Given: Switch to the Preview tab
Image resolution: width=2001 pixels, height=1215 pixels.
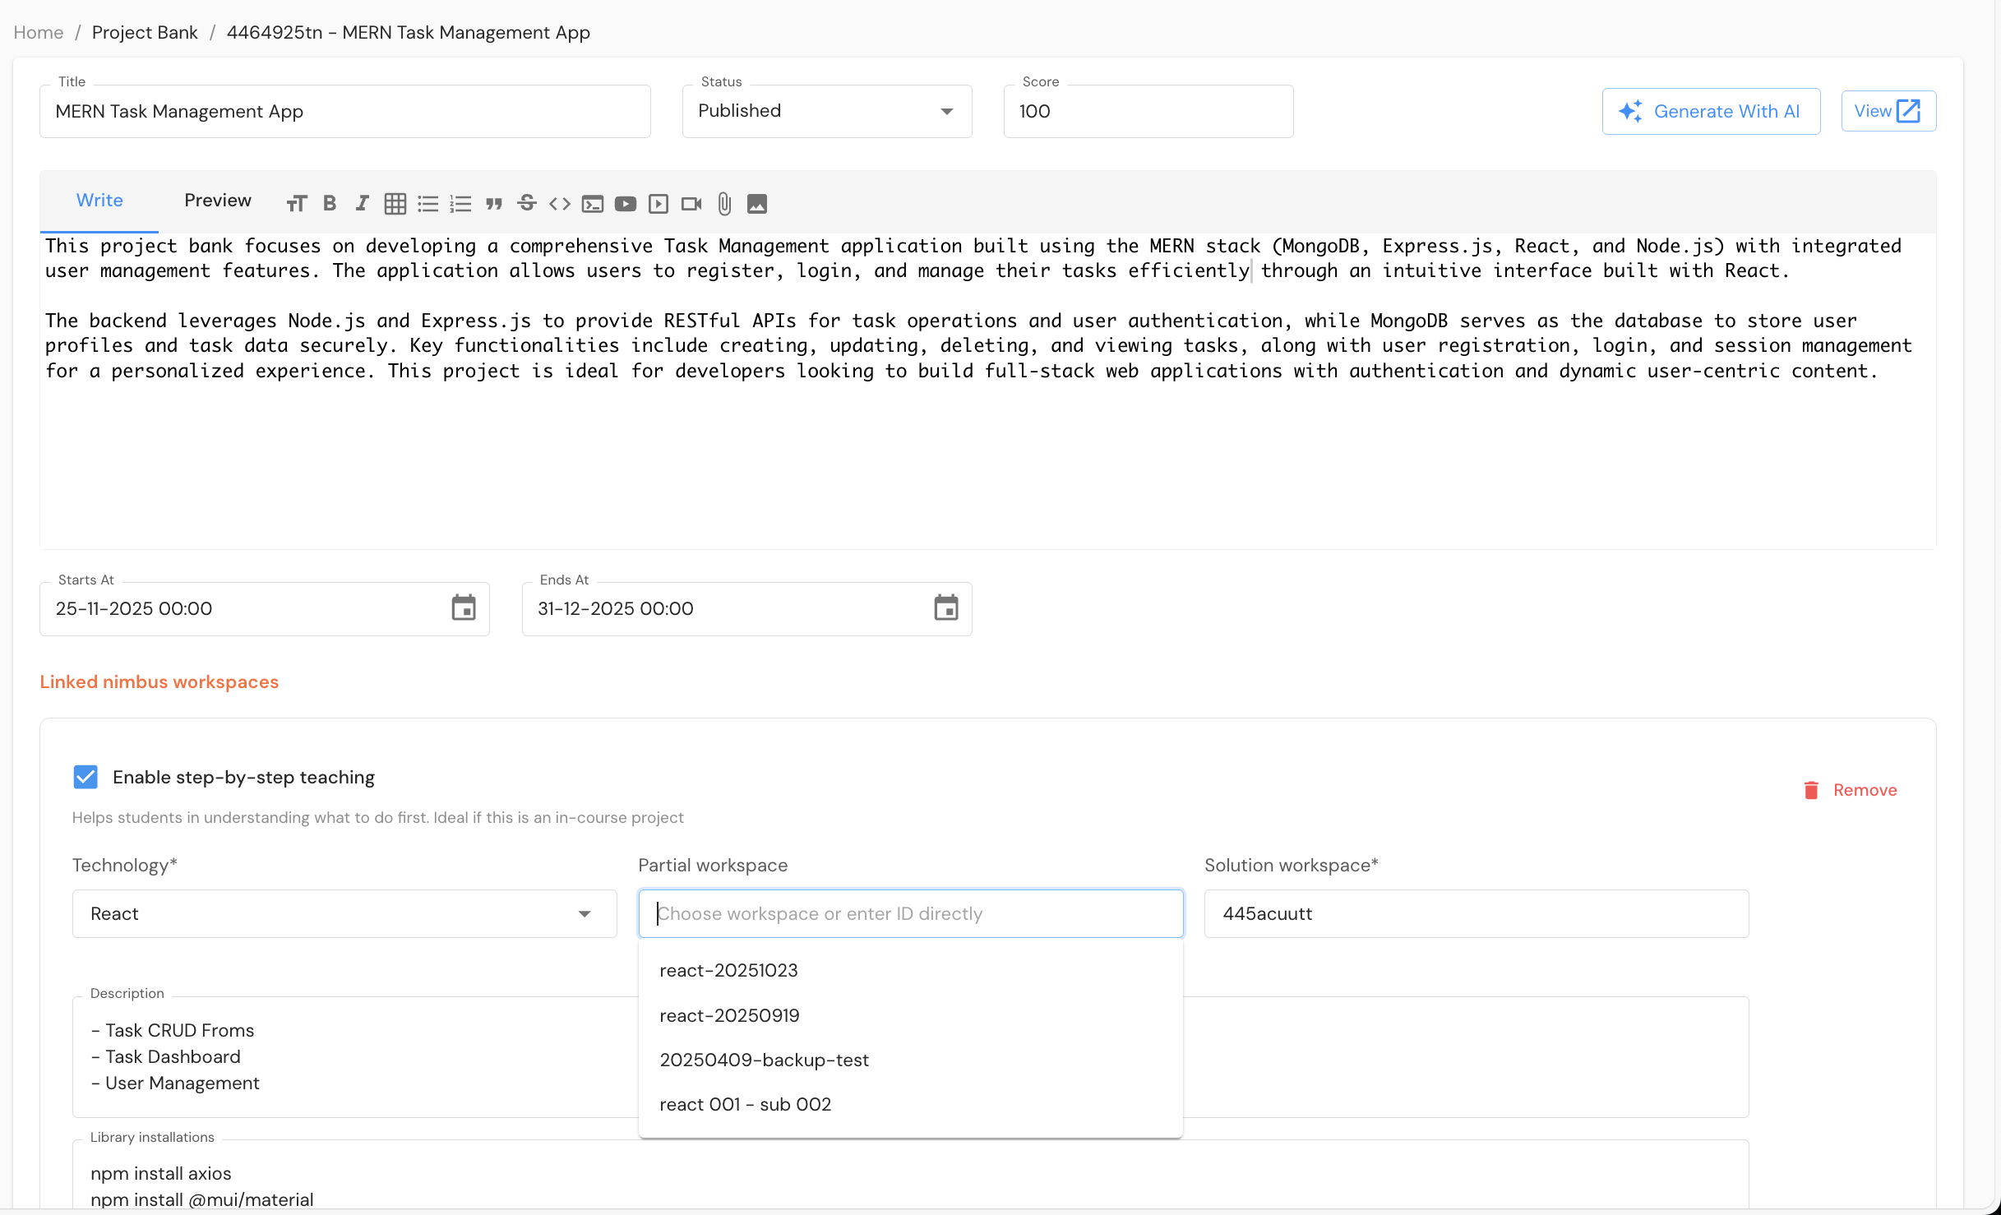Looking at the screenshot, I should (x=217, y=200).
